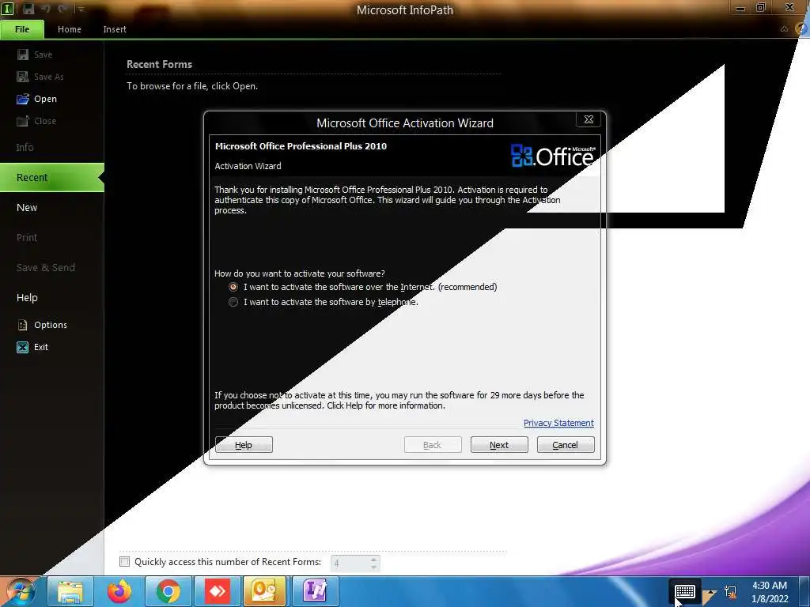This screenshot has width=810, height=607.
Task: Click 'To browse for a file, click Open.' text
Action: tap(192, 86)
